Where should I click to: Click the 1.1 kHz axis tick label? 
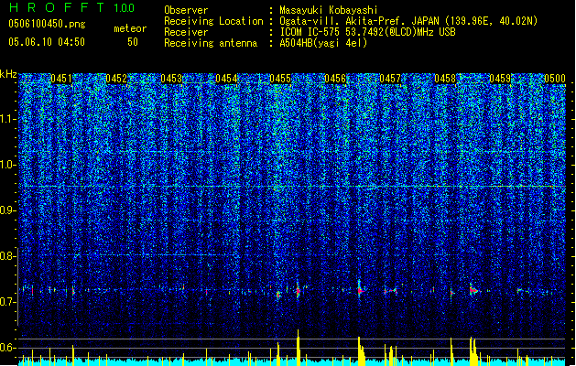coord(7,119)
